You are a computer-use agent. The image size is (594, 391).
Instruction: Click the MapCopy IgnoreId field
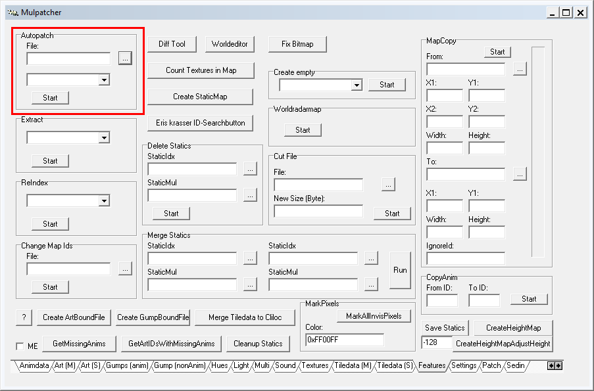pyautogui.click(x=466, y=258)
